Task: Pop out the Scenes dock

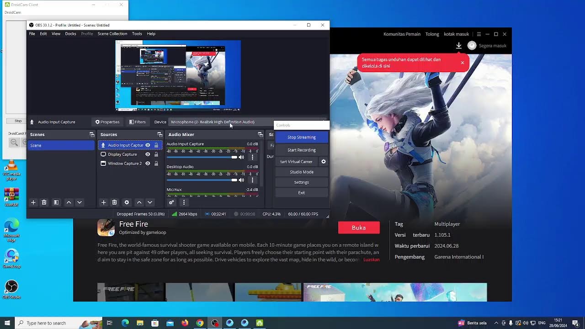Action: point(92,135)
